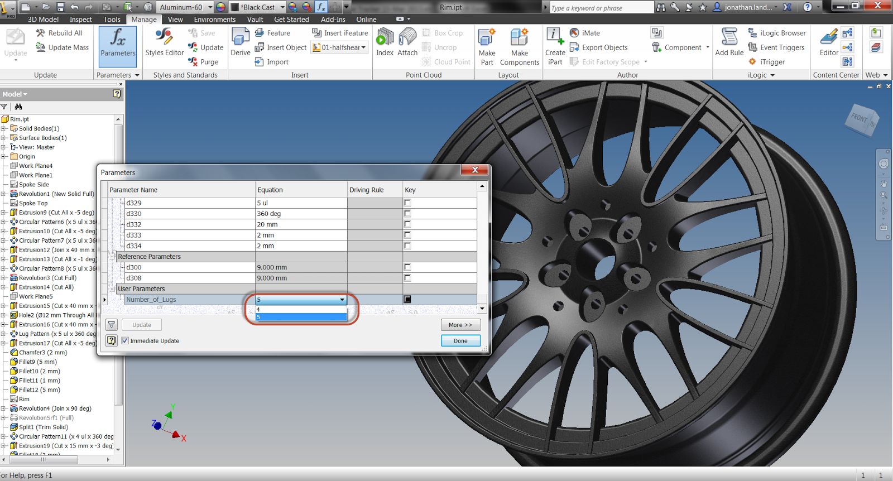The image size is (893, 481).
Task: Click the iTrigger command
Action: (766, 62)
